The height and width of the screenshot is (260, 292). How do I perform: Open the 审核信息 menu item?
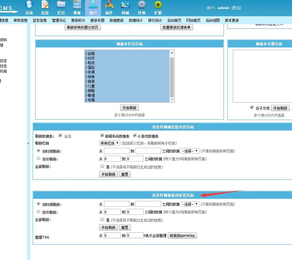[x=21, y=21]
